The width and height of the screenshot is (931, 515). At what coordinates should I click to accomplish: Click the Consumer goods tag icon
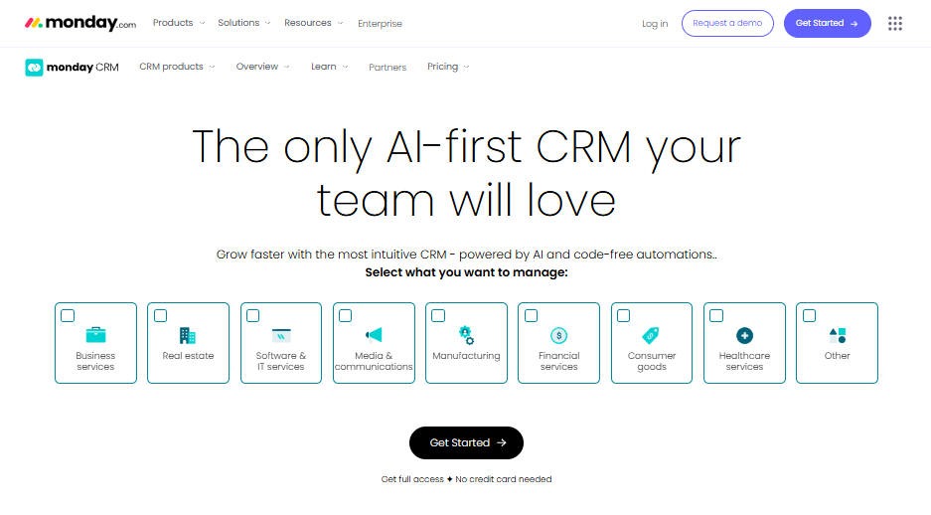[x=651, y=336]
